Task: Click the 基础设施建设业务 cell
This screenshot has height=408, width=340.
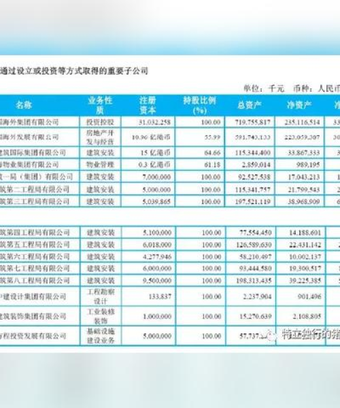Action: [x=101, y=336]
